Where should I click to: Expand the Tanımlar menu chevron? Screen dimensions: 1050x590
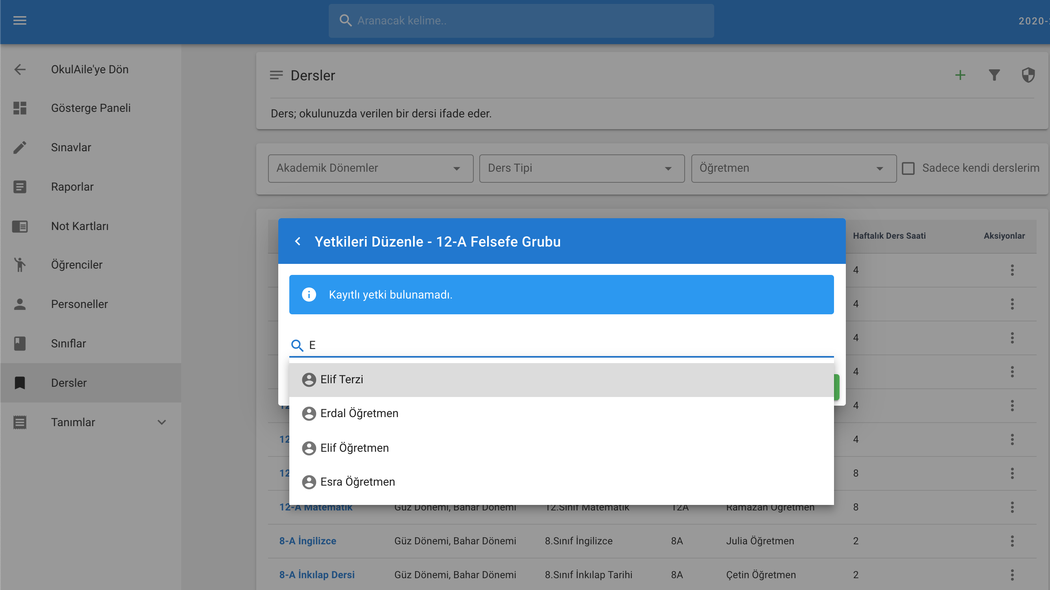tap(162, 422)
